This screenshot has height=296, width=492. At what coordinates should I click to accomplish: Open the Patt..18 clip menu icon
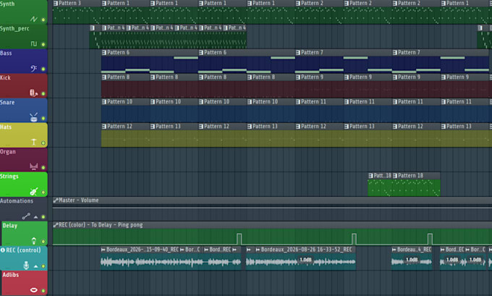371,176
